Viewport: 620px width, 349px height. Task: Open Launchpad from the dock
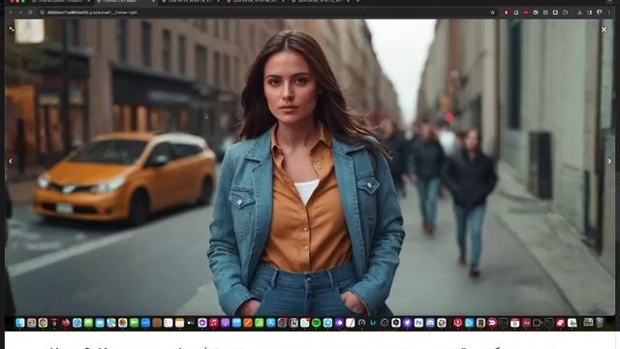tap(32, 323)
